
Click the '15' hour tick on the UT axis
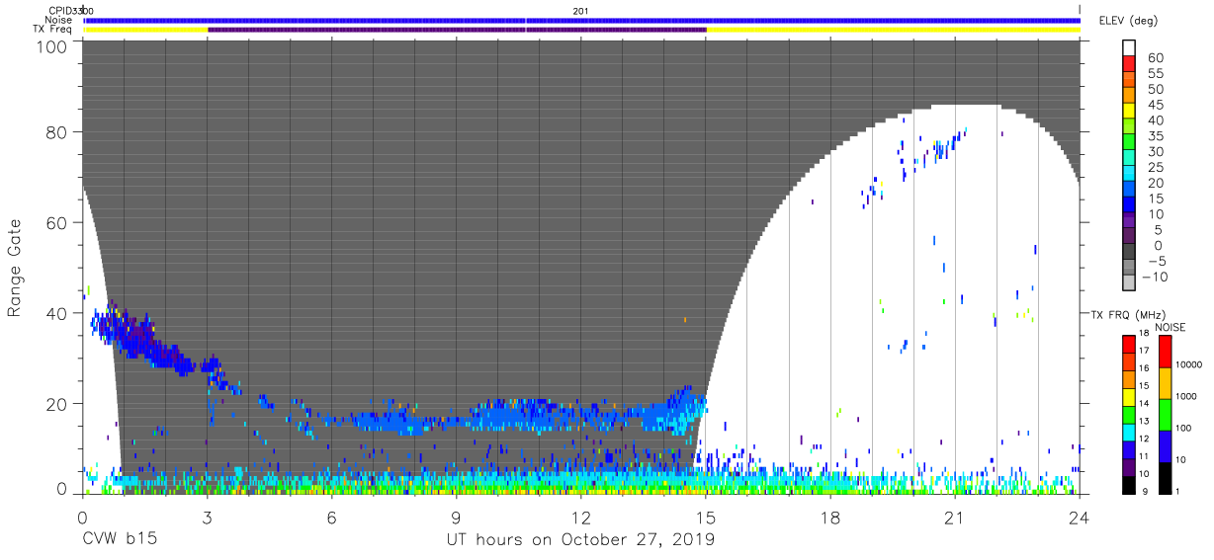pos(705,517)
